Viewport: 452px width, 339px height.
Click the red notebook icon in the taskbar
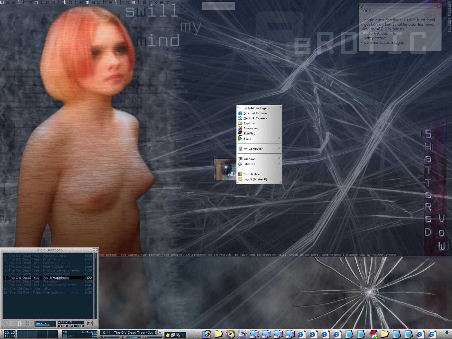[x=373, y=334]
